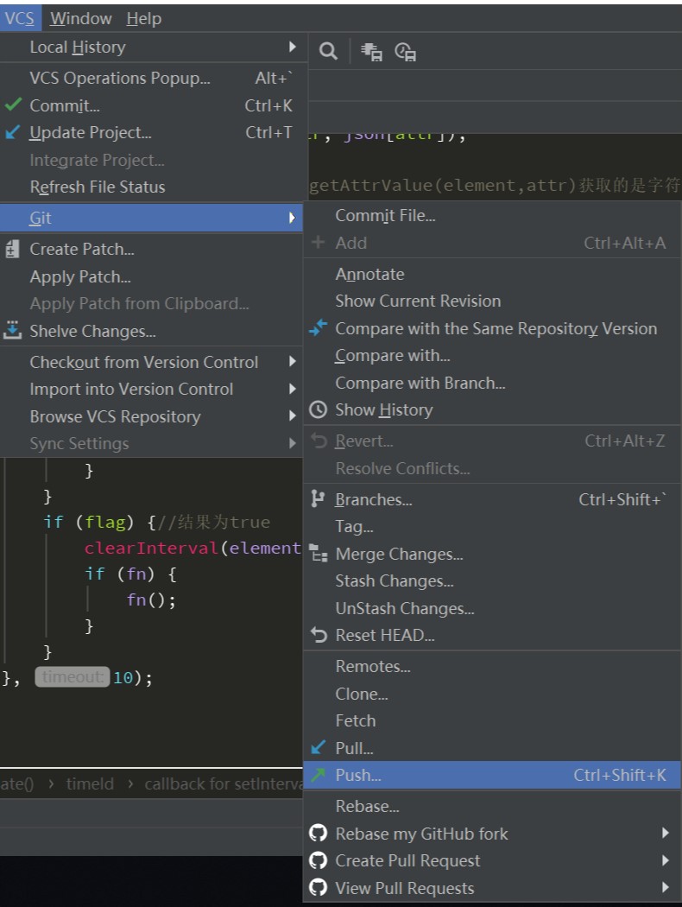Expand the Git submenu arrow
This screenshot has height=907, width=682.
click(293, 218)
